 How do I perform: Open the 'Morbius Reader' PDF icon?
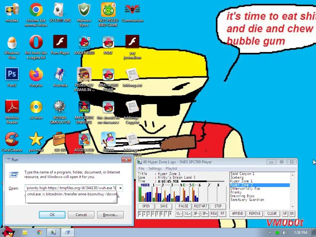[12, 106]
